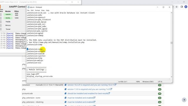Click the external link icon after 'running 10.4.11'

[115, 85]
